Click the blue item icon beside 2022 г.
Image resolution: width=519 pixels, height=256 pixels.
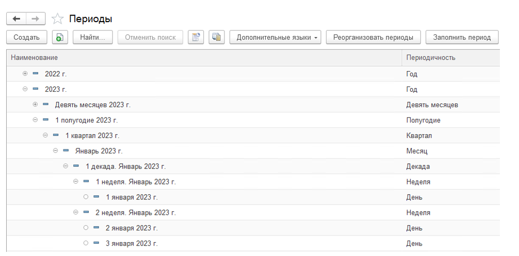click(x=36, y=74)
